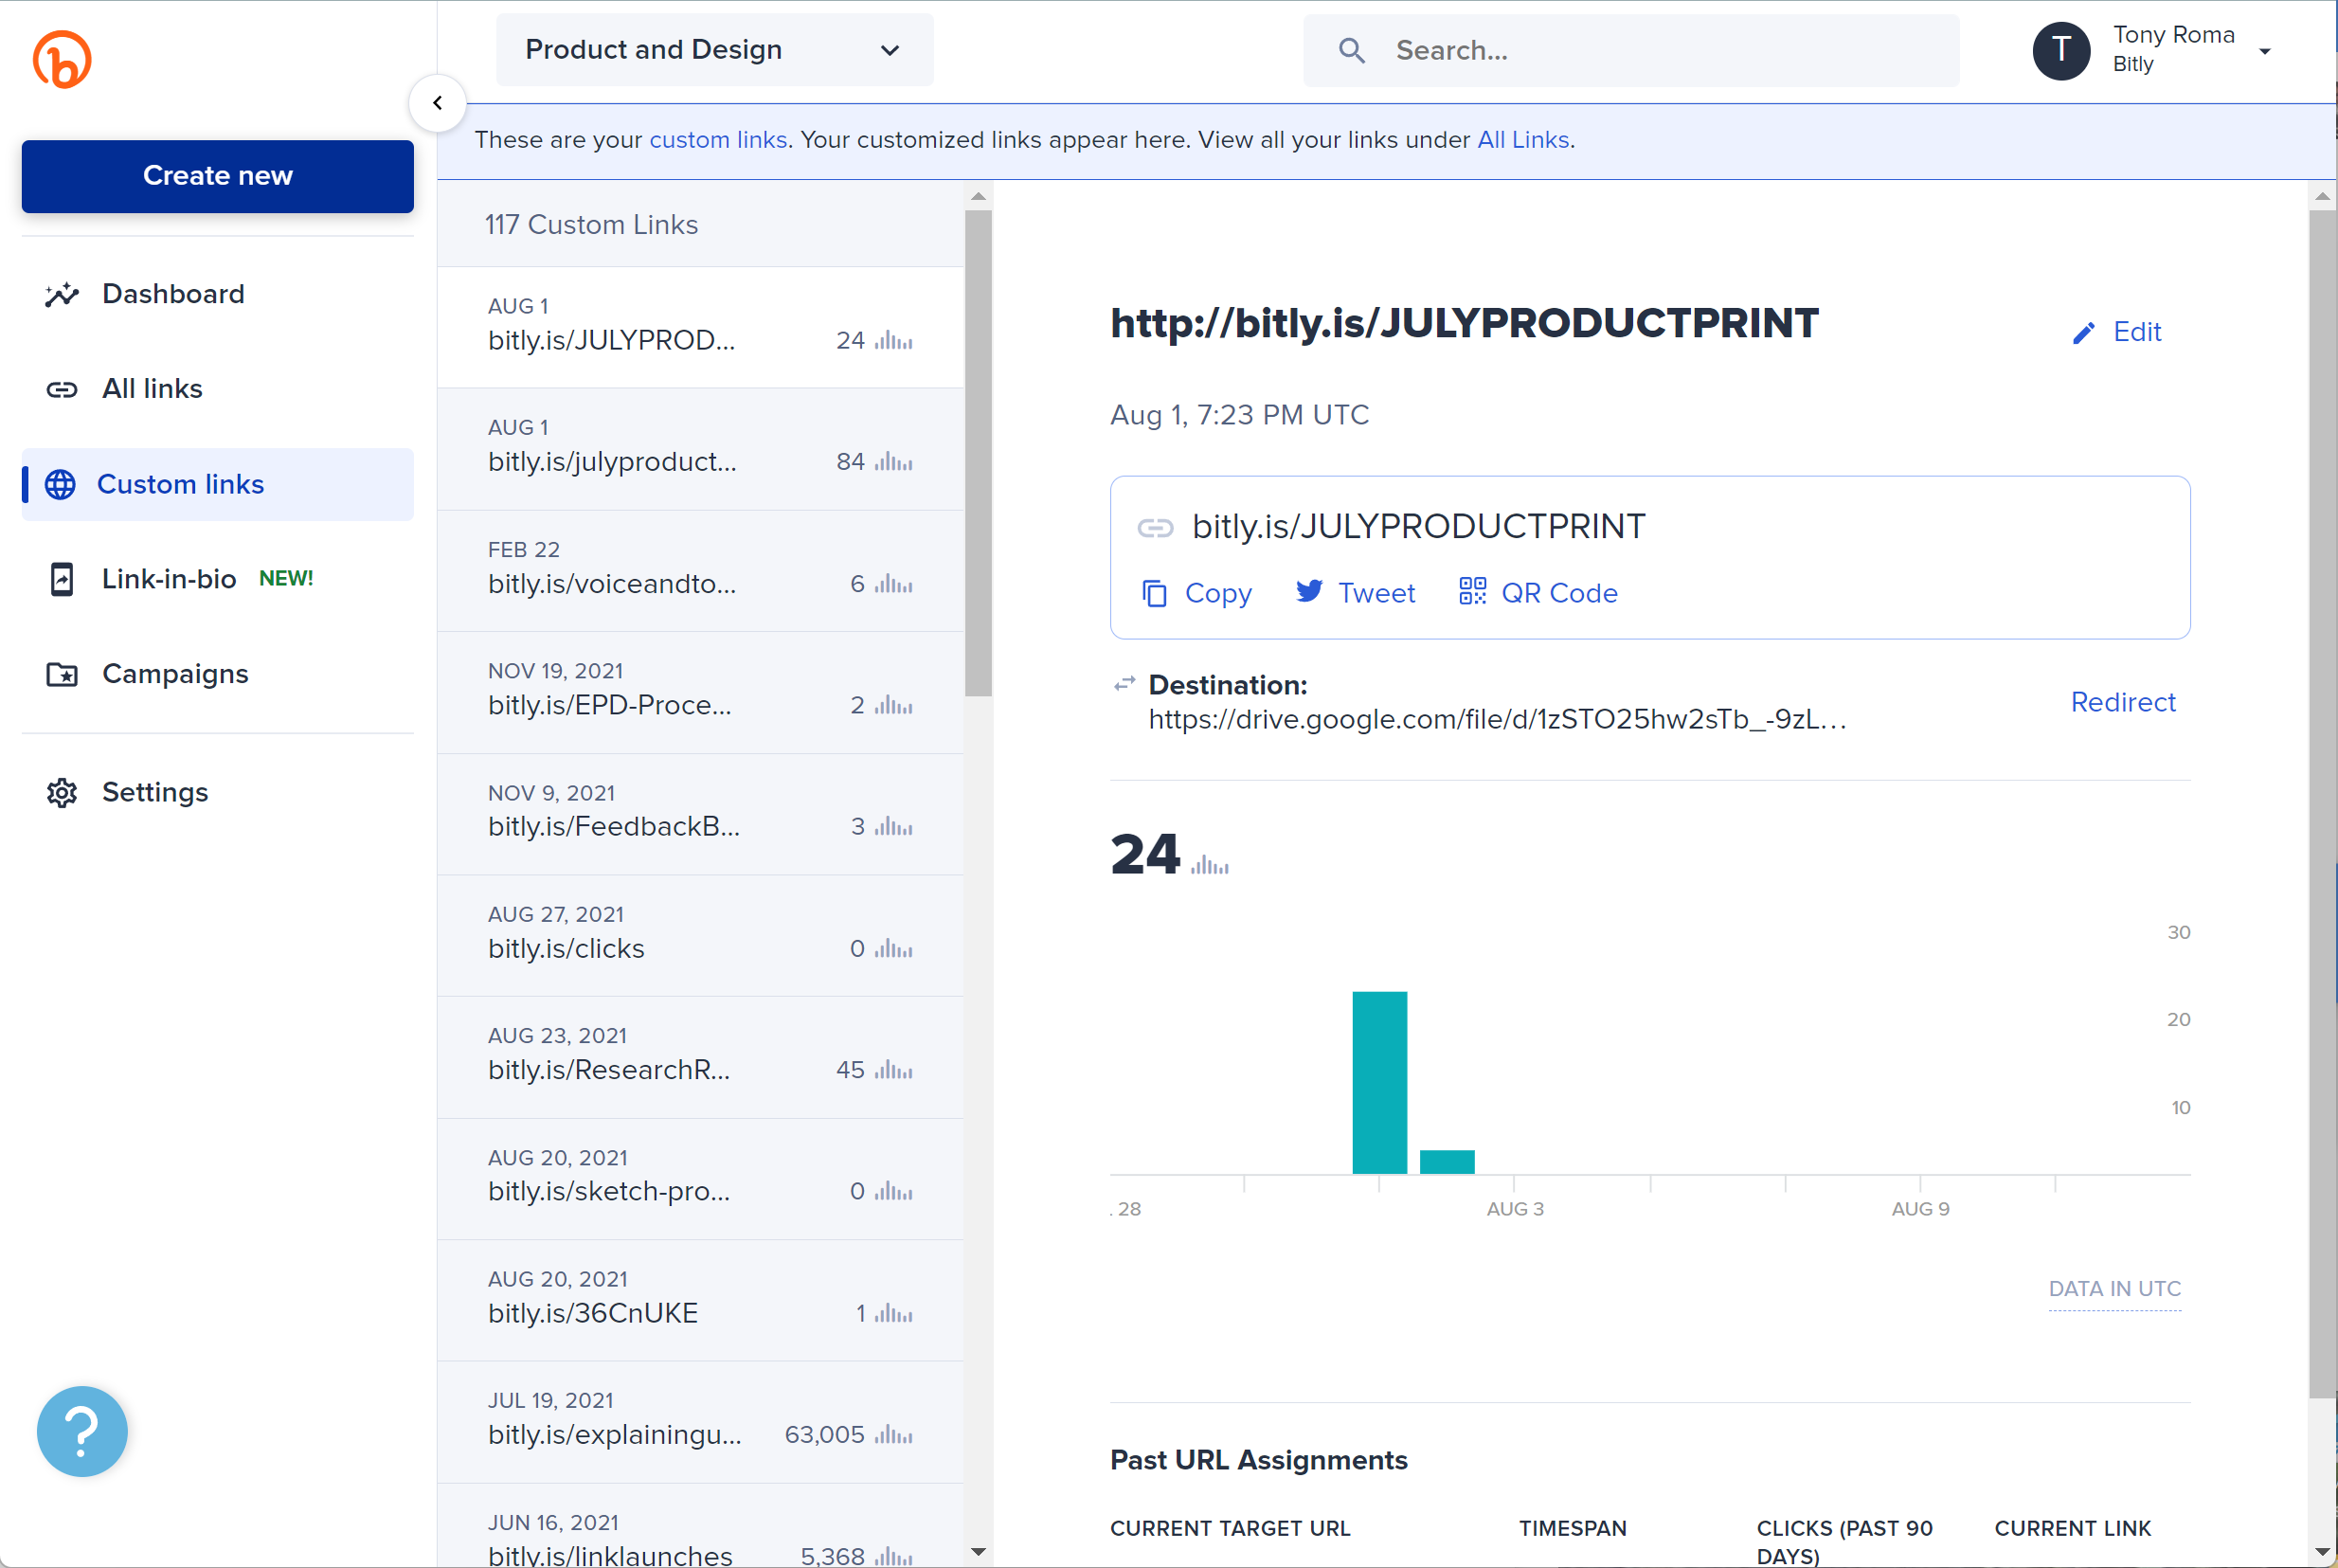Screen dimensions: 2338x1568
Task: Follow the 'custom links' banner link
Action: [718, 140]
